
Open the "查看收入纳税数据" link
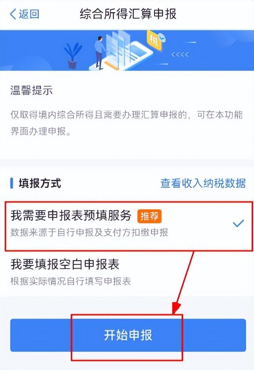pos(203,183)
